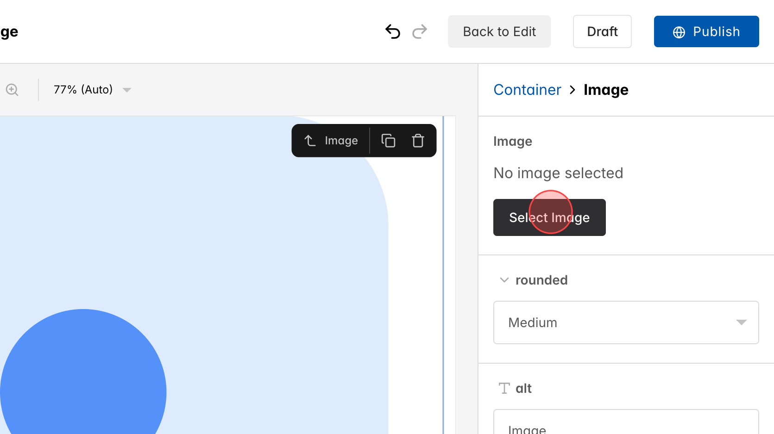774x434 pixels.
Task: Click the Select Image button
Action: [549, 217]
